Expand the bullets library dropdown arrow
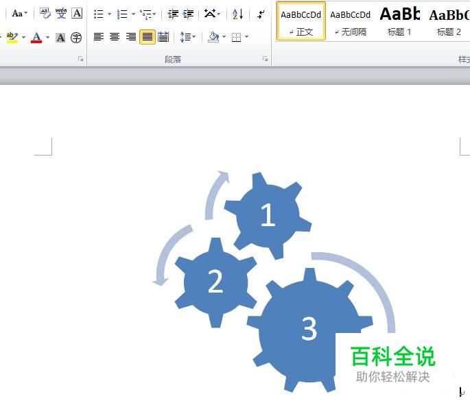 click(109, 14)
